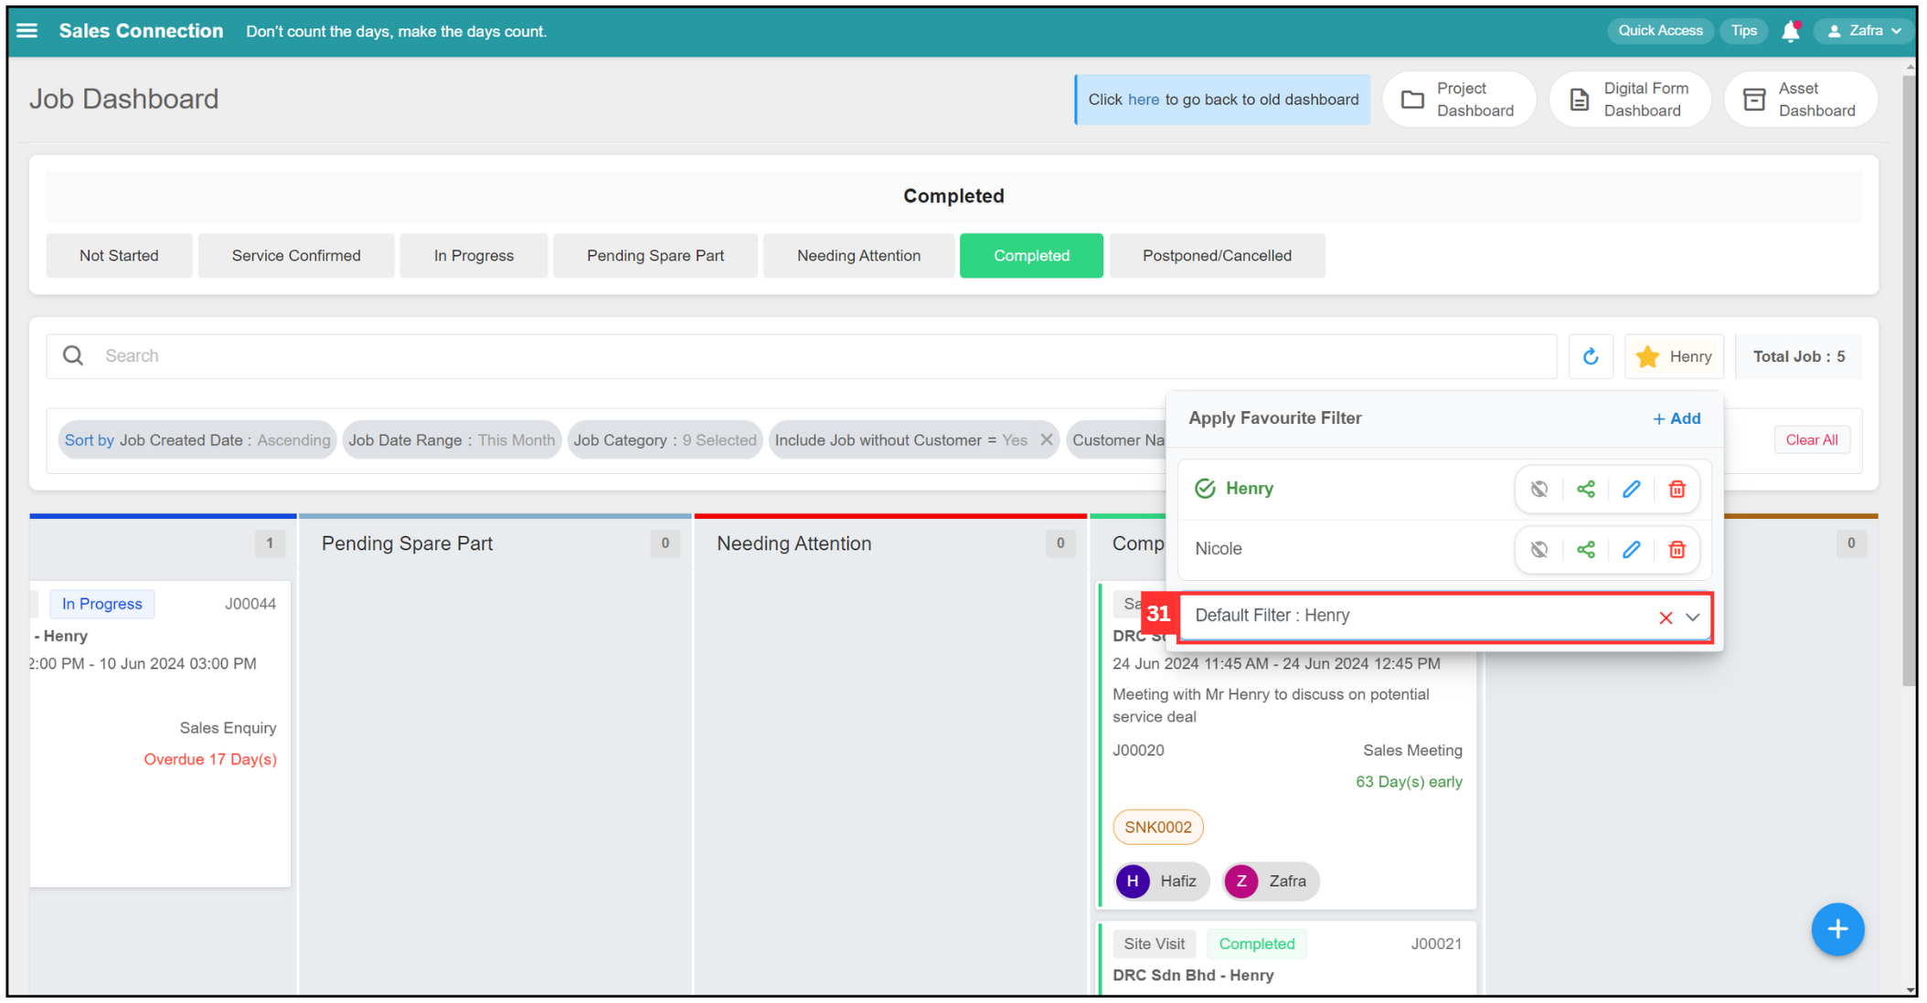Select the Needing Attention status tab
The width and height of the screenshot is (1927, 1003).
pyautogui.click(x=858, y=256)
